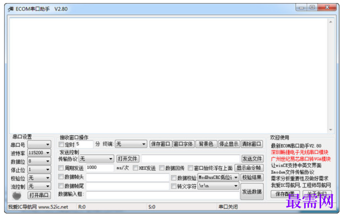Click the 串口关闭 status text
This screenshot has width=343, height=217.
tap(228, 207)
